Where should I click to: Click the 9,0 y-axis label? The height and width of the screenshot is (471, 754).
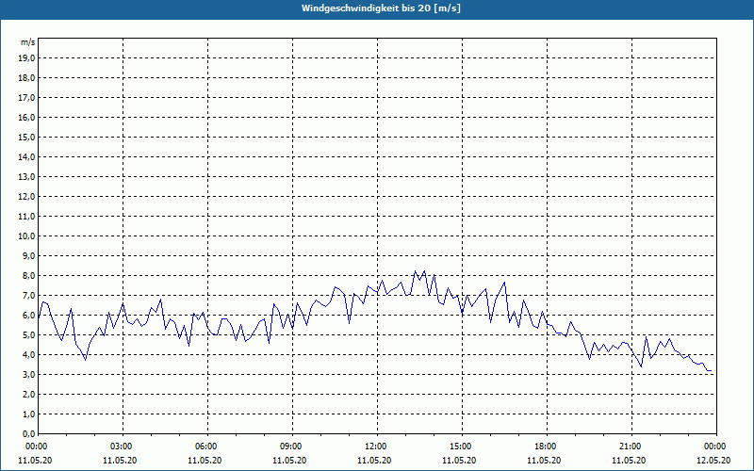29,255
